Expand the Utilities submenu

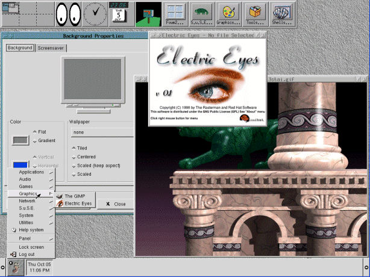31,223
